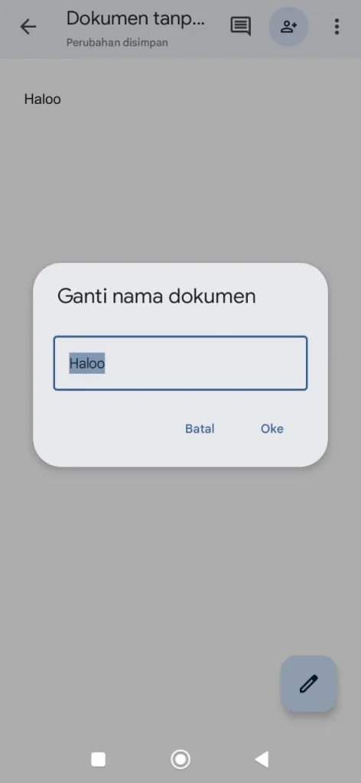
Task: Tap the back arrow in the header
Action: click(x=28, y=27)
